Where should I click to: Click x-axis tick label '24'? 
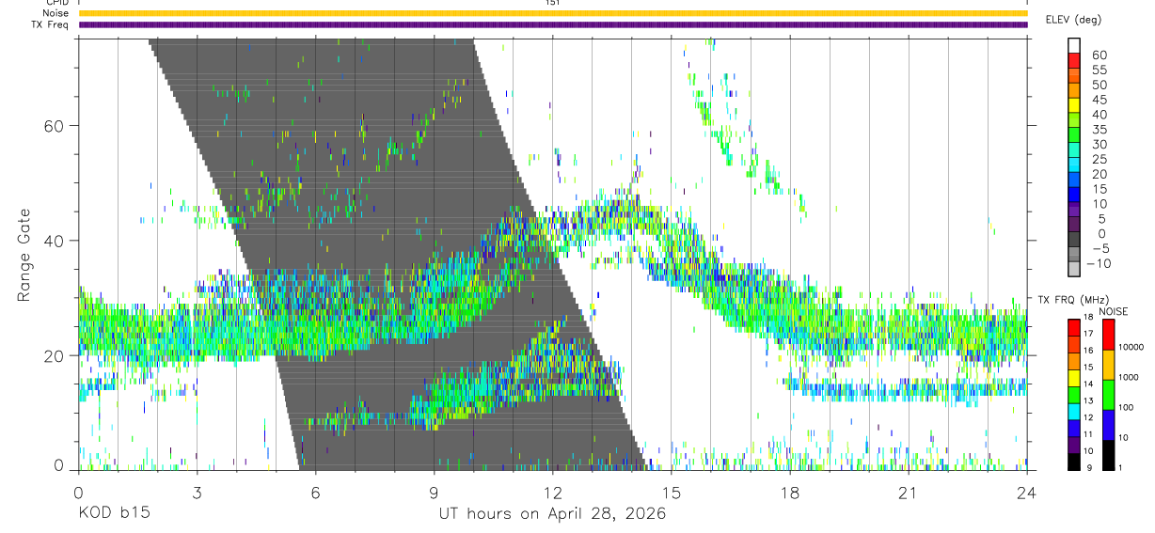point(1027,493)
